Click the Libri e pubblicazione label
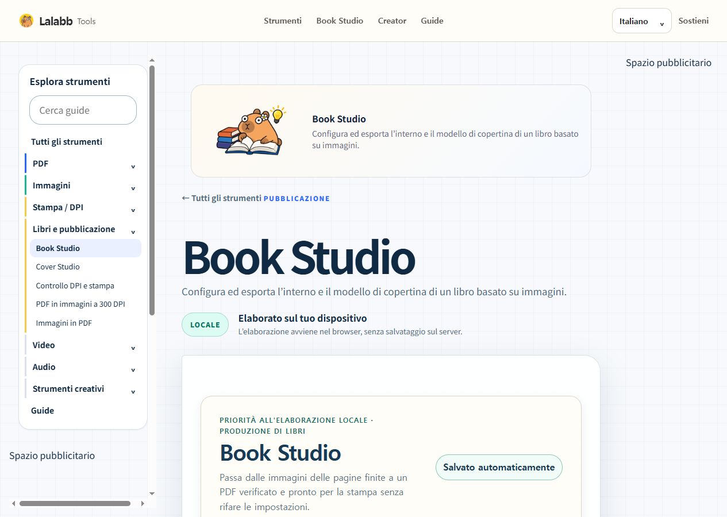727x517 pixels. pyautogui.click(x=74, y=229)
